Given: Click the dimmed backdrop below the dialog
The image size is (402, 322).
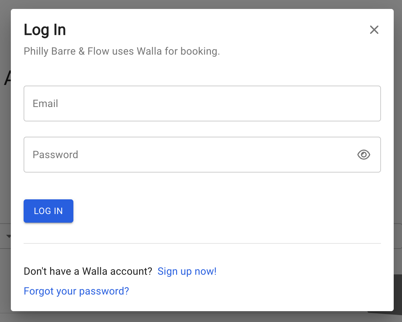Looking at the screenshot, I should click(x=201, y=317).
